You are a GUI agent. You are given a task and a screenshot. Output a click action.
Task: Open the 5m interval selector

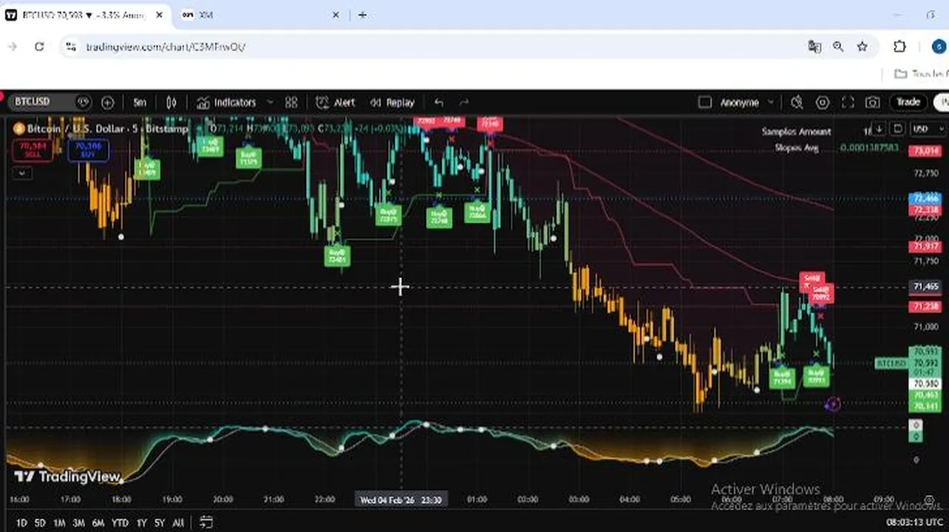[140, 103]
